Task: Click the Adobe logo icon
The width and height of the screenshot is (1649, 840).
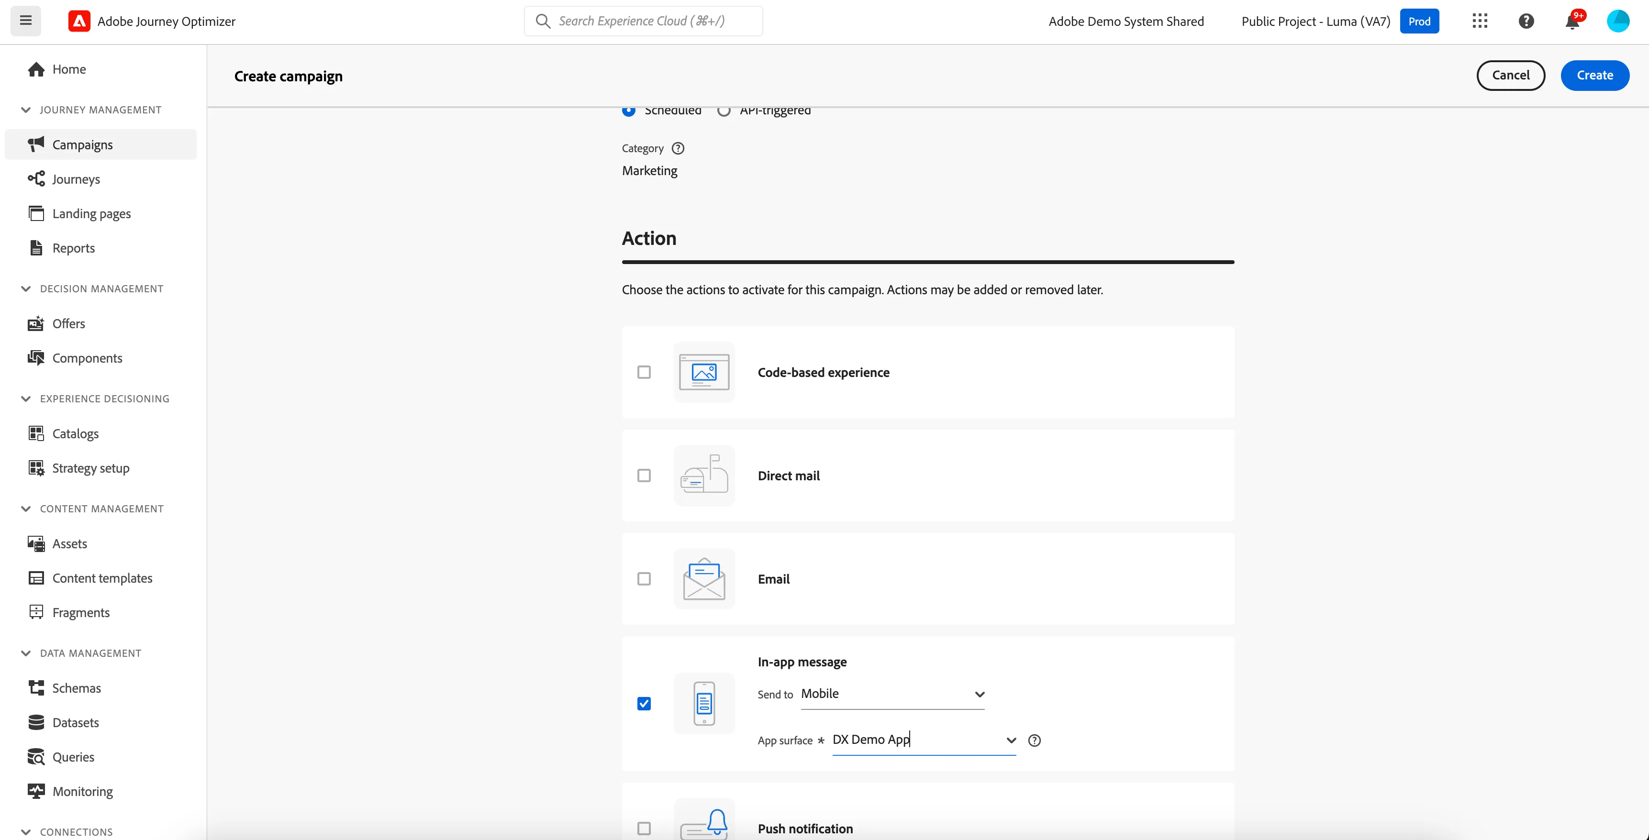Action: [x=79, y=21]
